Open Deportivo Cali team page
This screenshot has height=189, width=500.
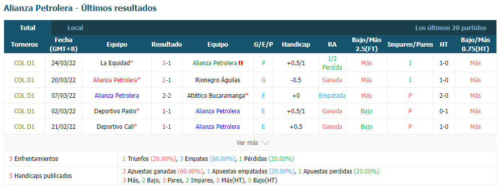[115, 127]
